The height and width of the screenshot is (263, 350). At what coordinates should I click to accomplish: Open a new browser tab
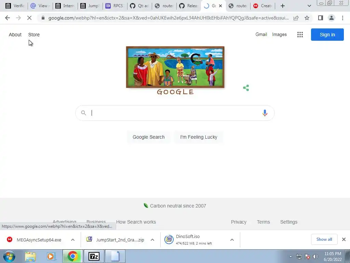283,6
